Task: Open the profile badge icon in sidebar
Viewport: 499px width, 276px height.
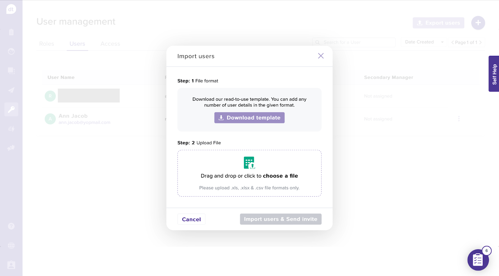Action: (11, 265)
